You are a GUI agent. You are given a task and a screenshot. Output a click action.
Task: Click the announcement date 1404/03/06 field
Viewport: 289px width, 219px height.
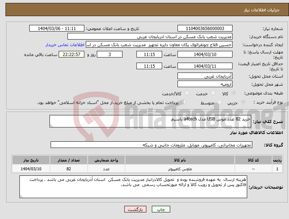[57, 28]
